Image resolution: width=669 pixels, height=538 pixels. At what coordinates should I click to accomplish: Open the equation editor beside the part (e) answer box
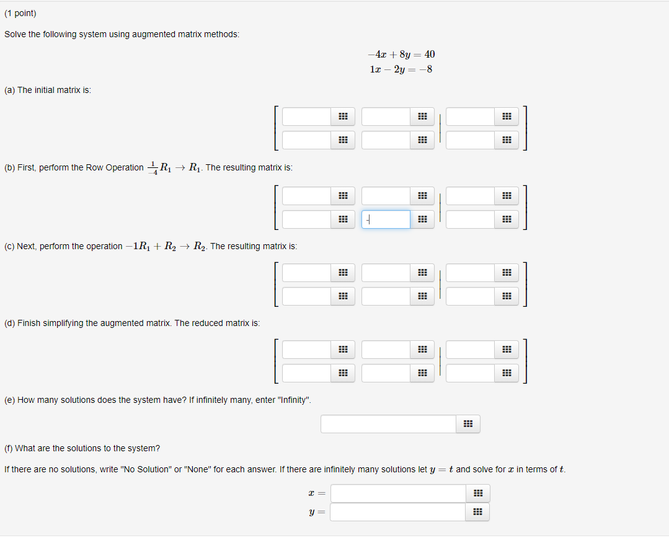pyautogui.click(x=467, y=424)
